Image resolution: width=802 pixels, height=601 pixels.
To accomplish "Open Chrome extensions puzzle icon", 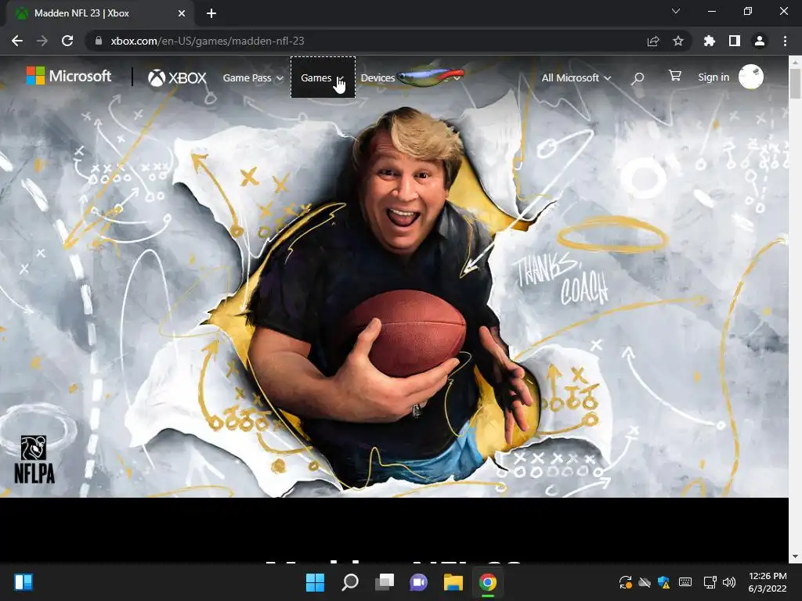I will point(709,41).
